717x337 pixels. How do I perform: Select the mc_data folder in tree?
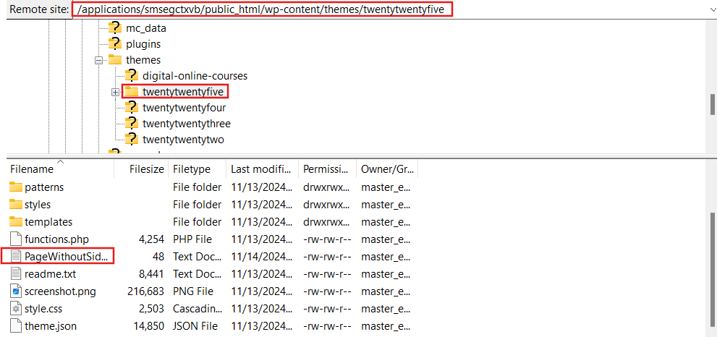click(x=146, y=28)
